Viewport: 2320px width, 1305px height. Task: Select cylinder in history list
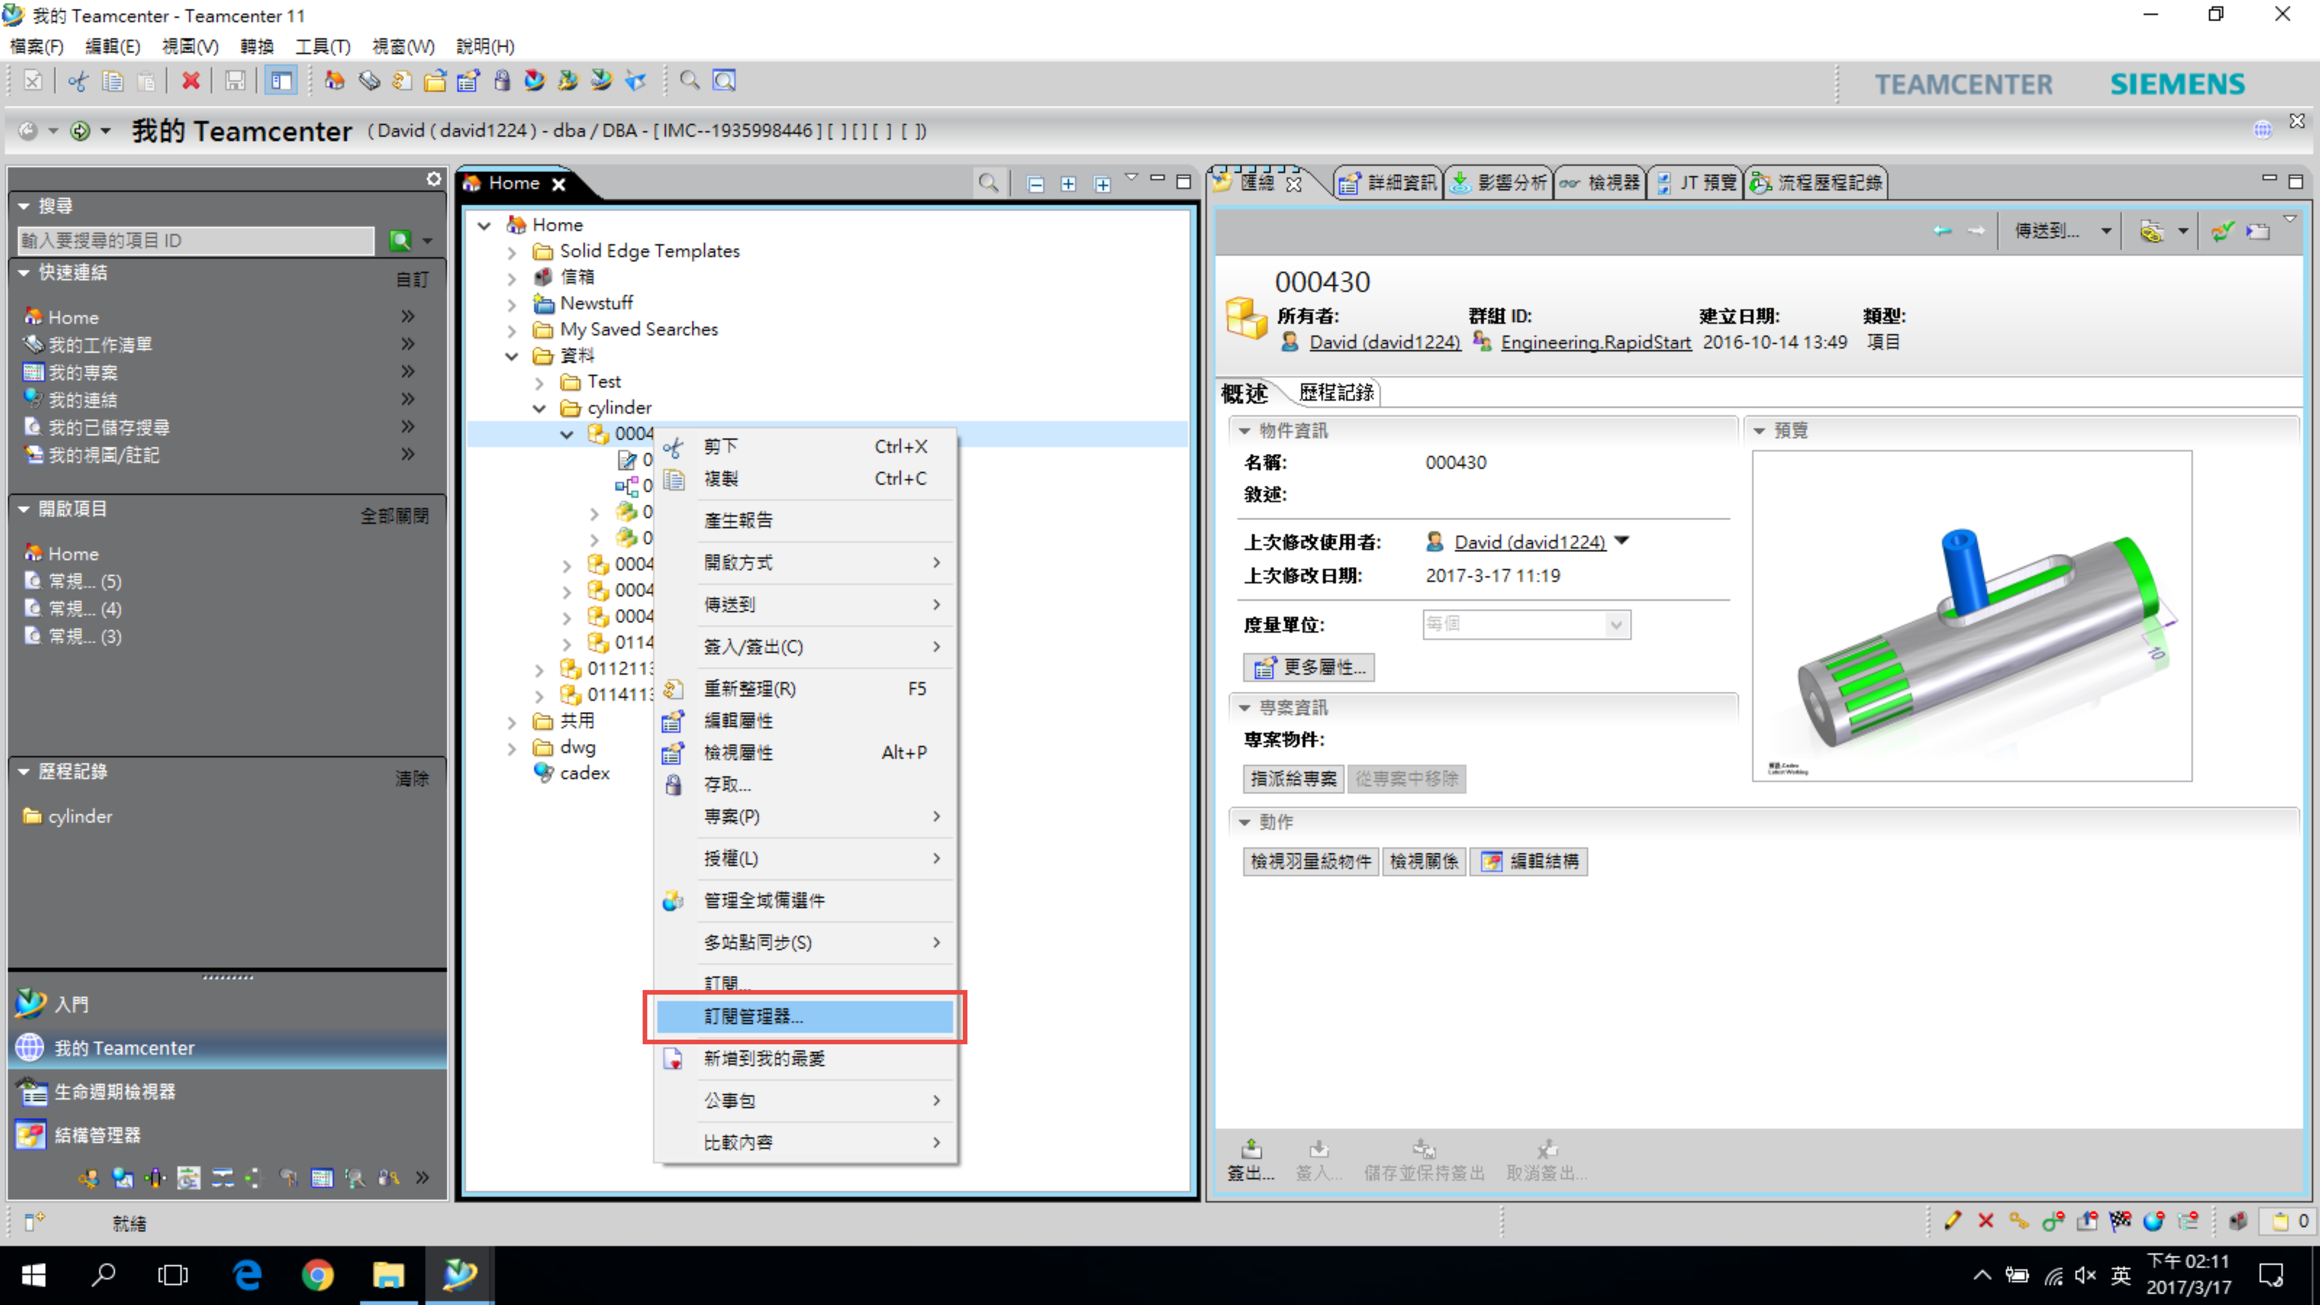80,817
